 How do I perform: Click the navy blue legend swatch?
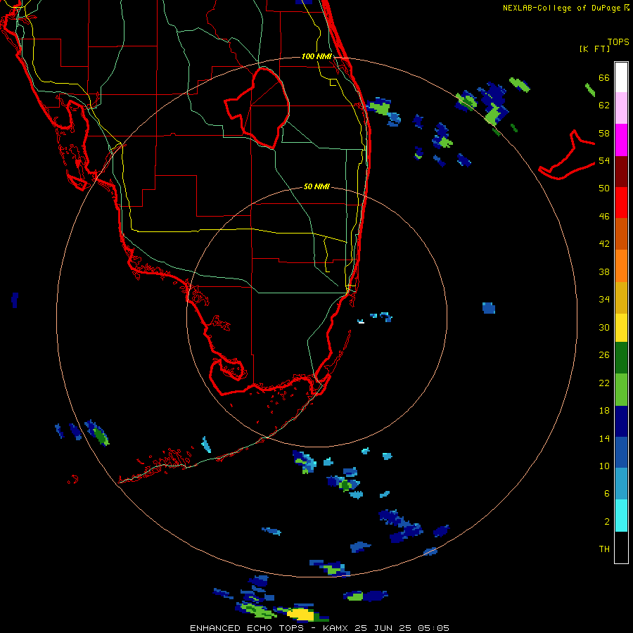pyautogui.click(x=621, y=421)
